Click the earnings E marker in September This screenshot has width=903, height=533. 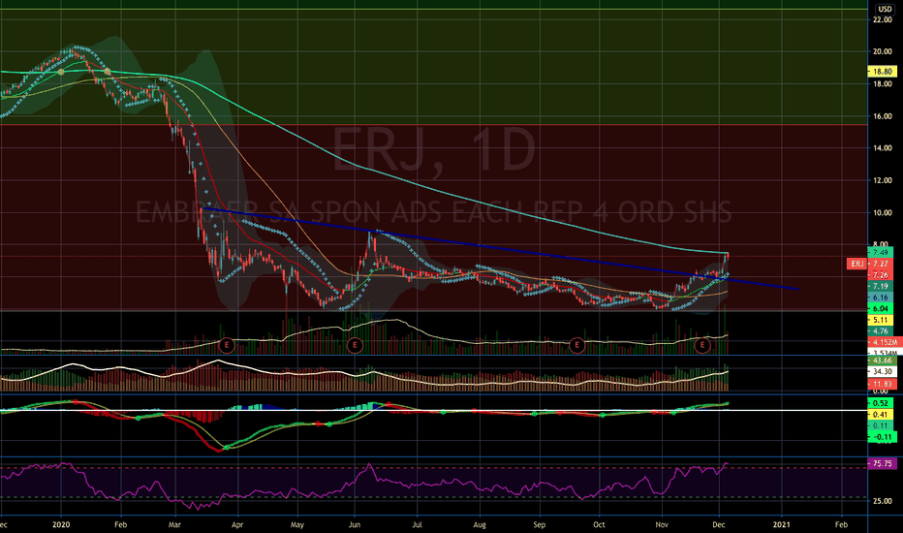pos(576,345)
